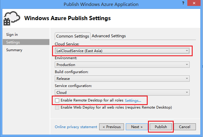Toggle Enable Web Deploy for all web roles
The image size is (203, 137).
[57, 107]
